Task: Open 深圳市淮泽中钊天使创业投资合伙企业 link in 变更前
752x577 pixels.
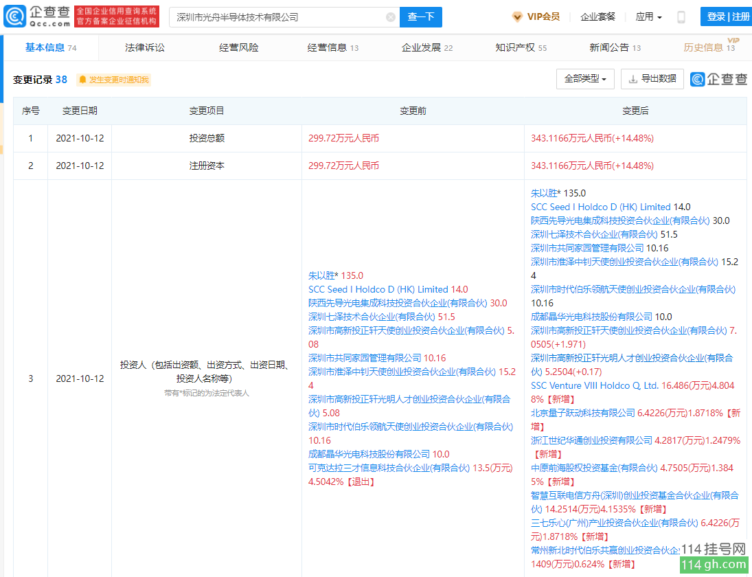Action: [x=402, y=372]
